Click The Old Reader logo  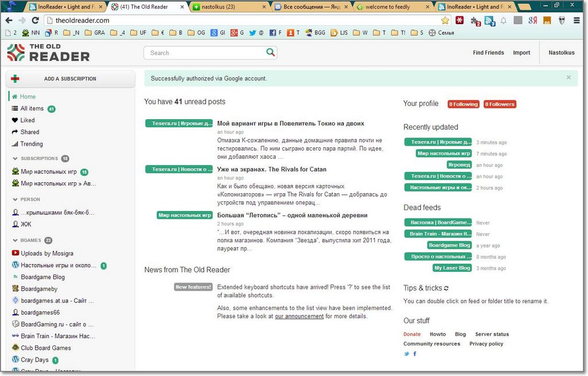click(x=48, y=52)
